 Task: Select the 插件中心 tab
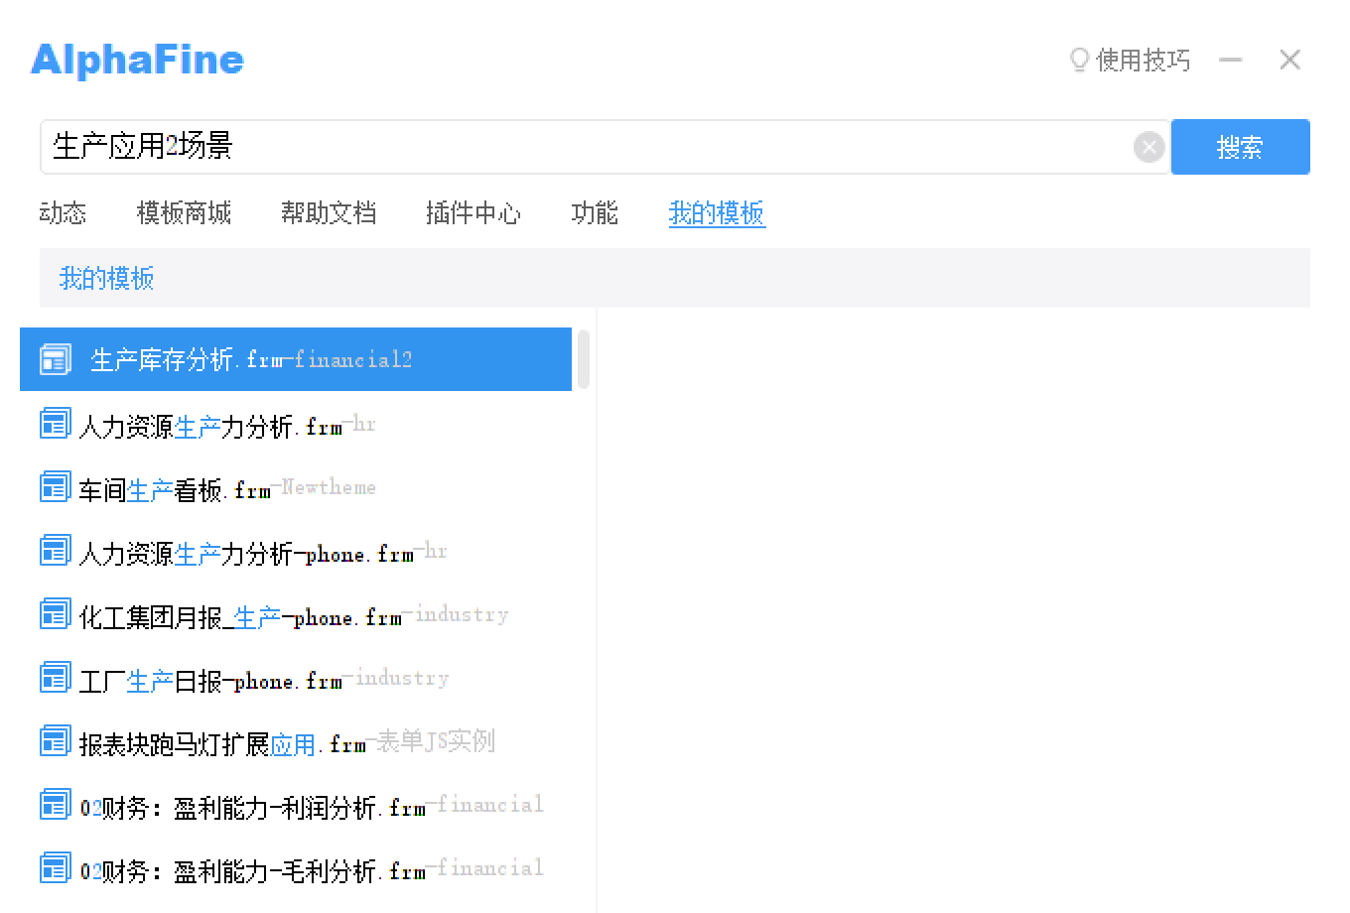pyautogui.click(x=473, y=213)
